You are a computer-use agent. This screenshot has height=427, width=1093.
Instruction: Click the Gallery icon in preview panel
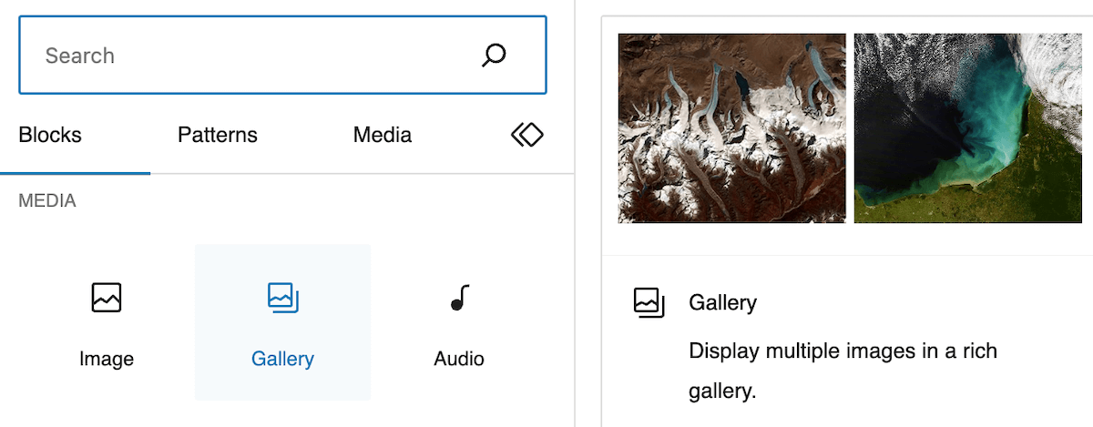tap(649, 302)
